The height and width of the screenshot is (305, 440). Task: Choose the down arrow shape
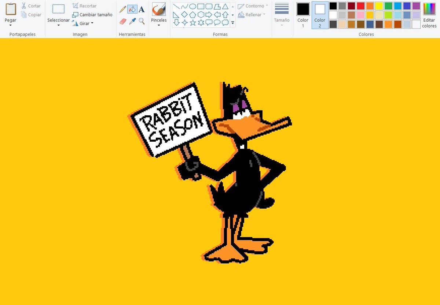(x=177, y=23)
